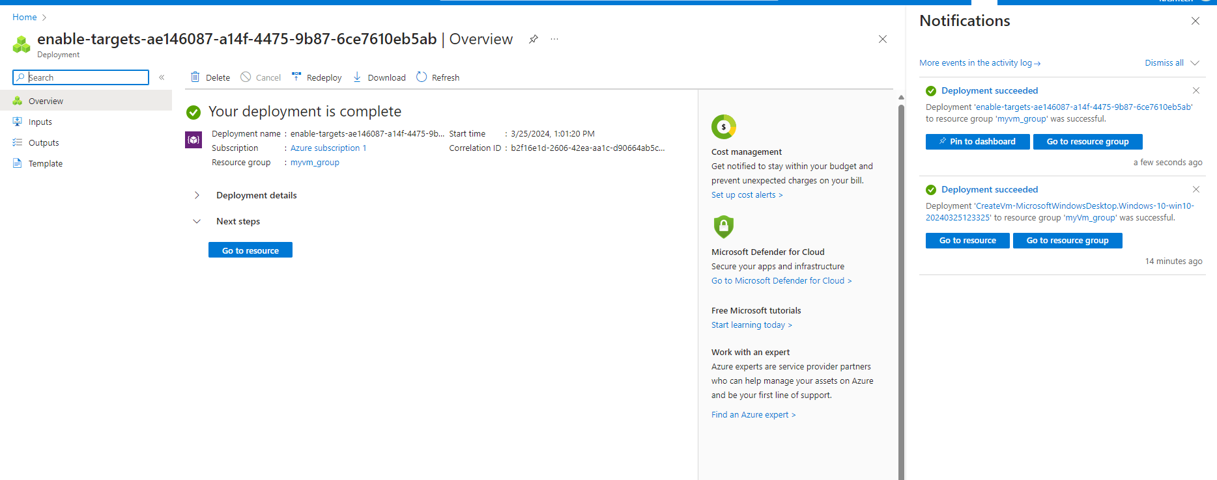The height and width of the screenshot is (480, 1217).
Task: Select the Template menu item
Action: pyautogui.click(x=46, y=164)
